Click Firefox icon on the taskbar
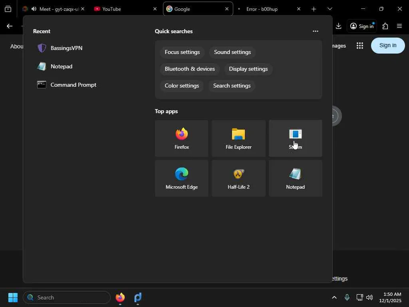 [120, 297]
